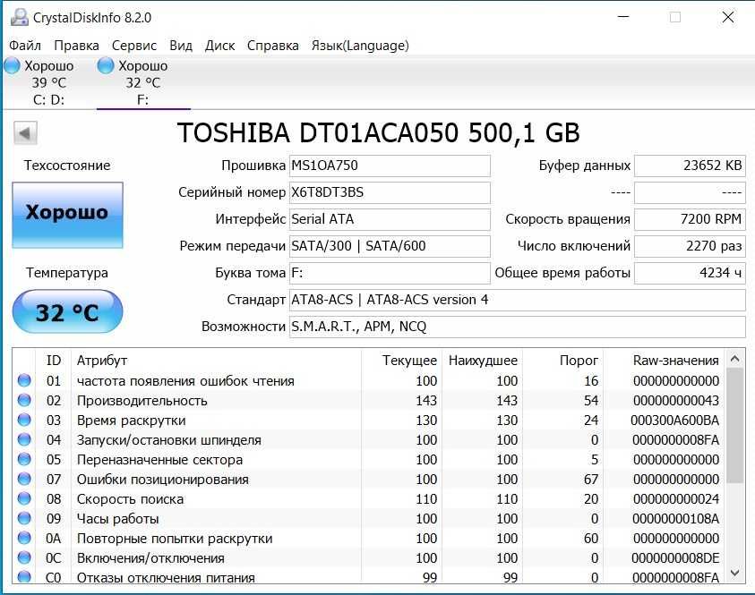Image resolution: width=755 pixels, height=595 pixels.
Task: Click the status dot for Включения/отключения
Action: click(24, 558)
